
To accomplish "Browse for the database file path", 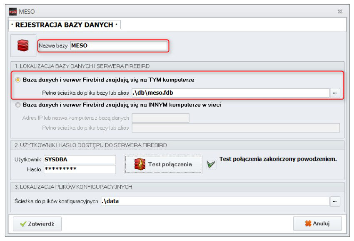I will (x=335, y=93).
